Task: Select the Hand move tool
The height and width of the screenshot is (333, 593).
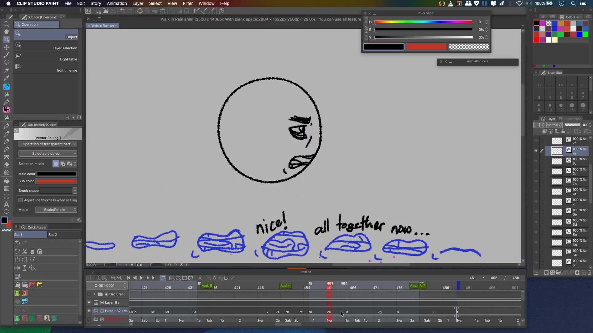Action: tap(6, 32)
